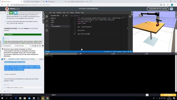
Task: Open the Extensions icon in IDE sidebar
Action: coord(47,30)
